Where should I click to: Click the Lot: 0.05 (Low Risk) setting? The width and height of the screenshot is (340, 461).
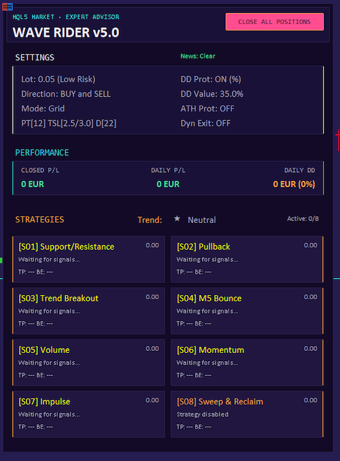(58, 80)
